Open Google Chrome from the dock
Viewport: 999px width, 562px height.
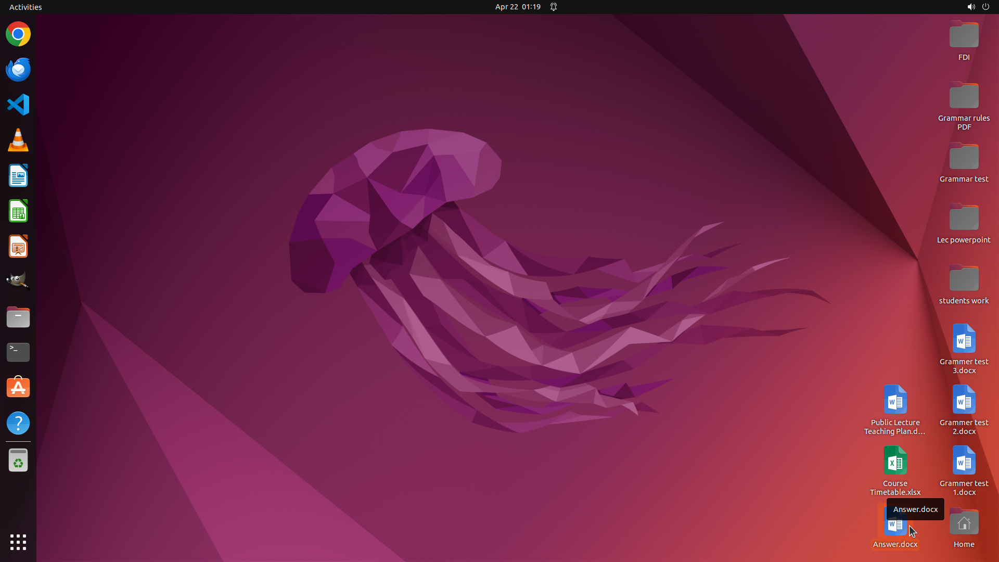[x=18, y=34]
